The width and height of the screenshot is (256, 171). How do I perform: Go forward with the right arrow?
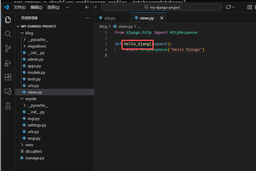tap(95, 7)
